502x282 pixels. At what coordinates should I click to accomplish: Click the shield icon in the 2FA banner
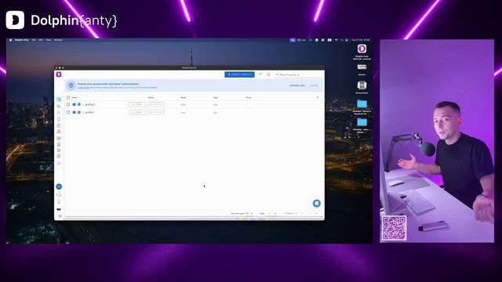click(x=71, y=85)
